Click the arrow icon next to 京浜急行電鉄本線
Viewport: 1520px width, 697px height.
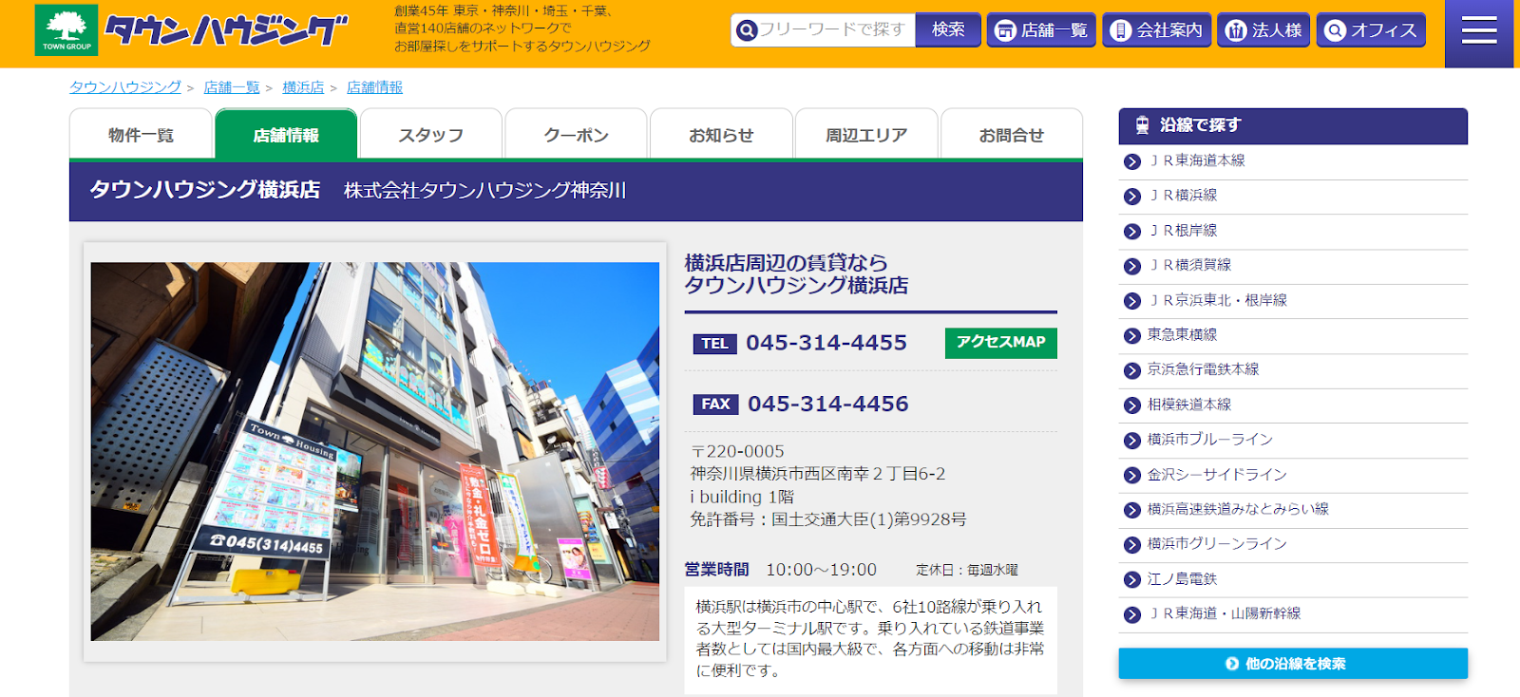[x=1131, y=370]
